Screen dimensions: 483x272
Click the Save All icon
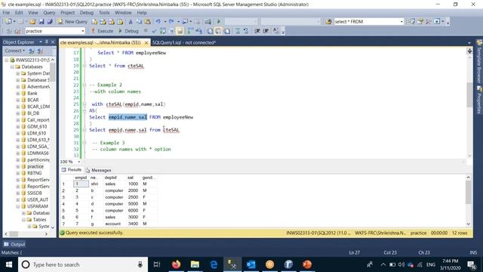[50, 22]
